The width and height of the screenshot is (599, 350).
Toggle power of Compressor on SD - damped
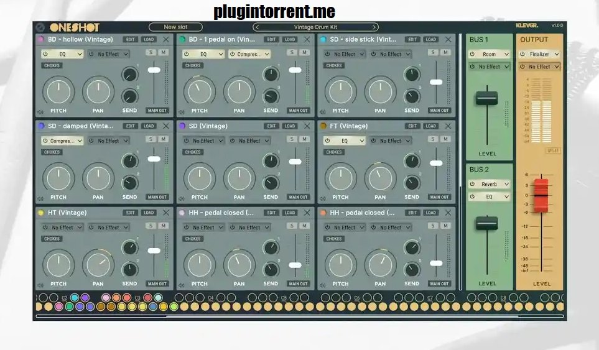45,141
